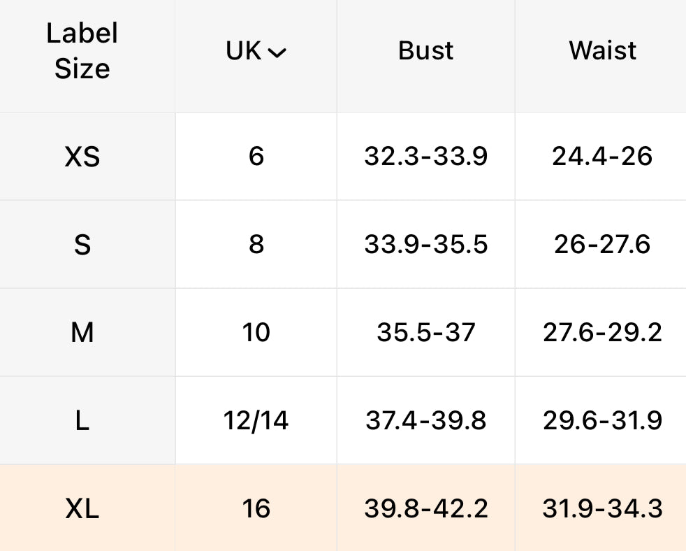Click bust measurement 32.3-33.9
Screen dimensions: 686x551
tap(425, 157)
